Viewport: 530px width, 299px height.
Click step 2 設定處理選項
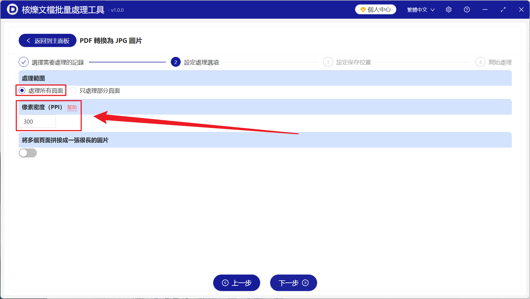click(x=195, y=62)
